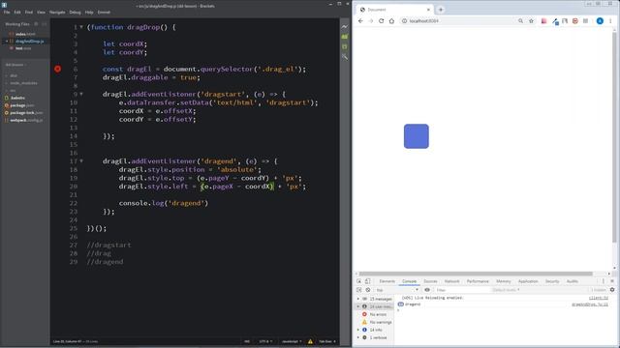This screenshot has height=348, width=620.
Task: Collapse code fold arrow on line 1
Action: (x=81, y=27)
